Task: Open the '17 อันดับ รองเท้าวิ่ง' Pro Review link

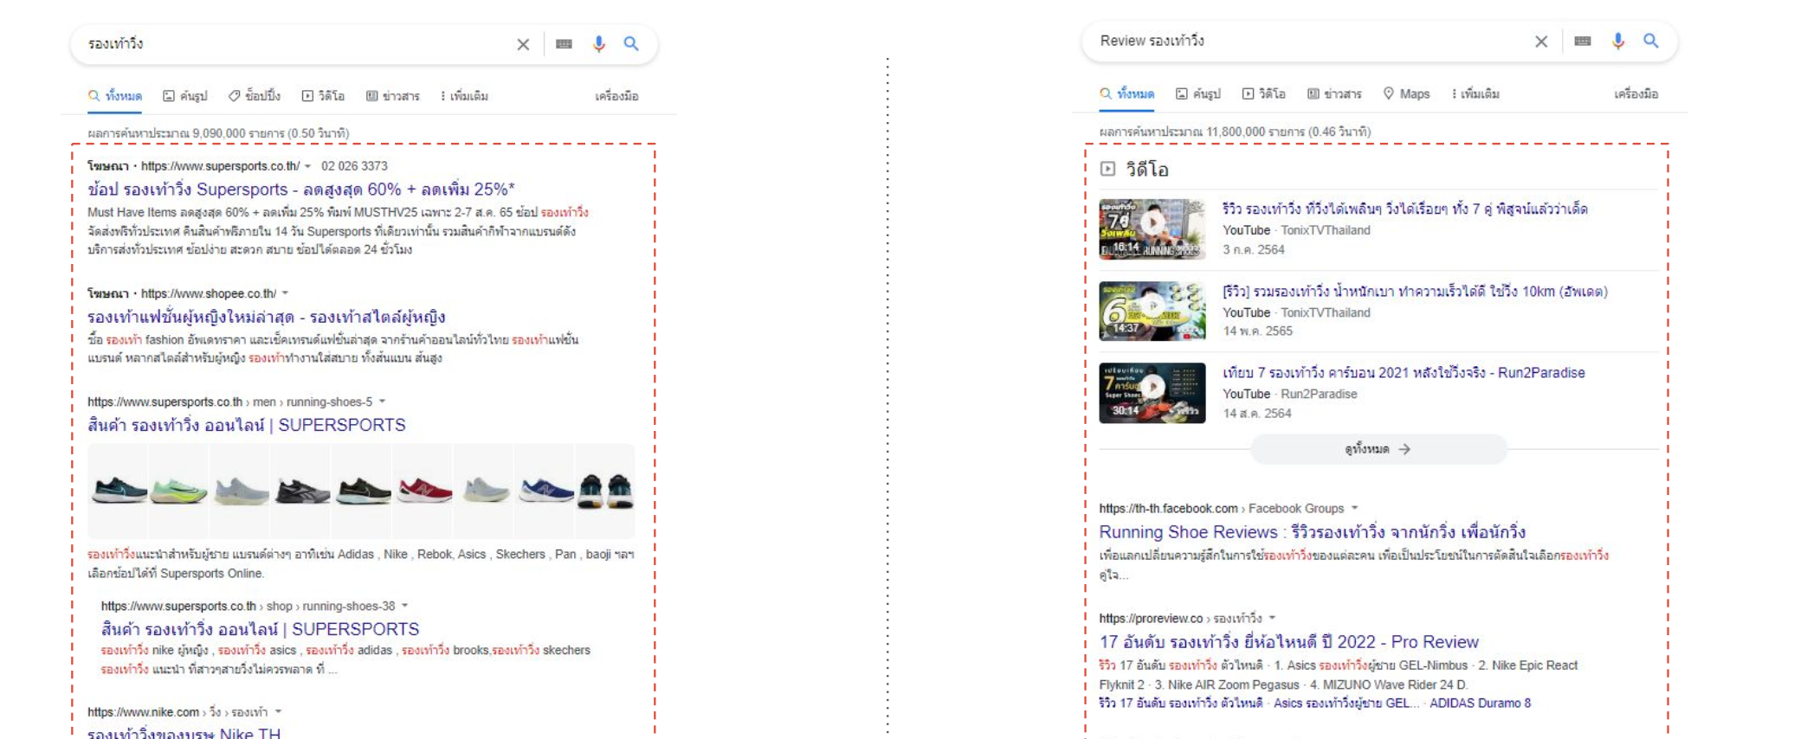Action: click(1288, 642)
